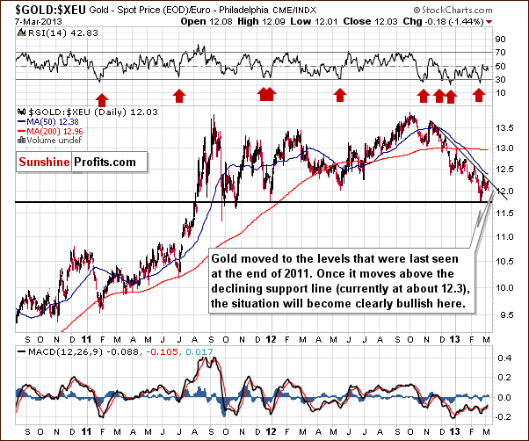Click the 70 level on RSI axis
Screen dimensions: 529x441
click(x=501, y=52)
